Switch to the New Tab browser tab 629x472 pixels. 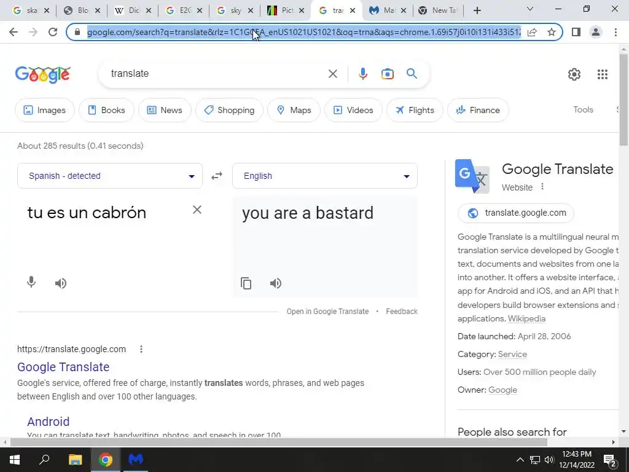(x=438, y=10)
